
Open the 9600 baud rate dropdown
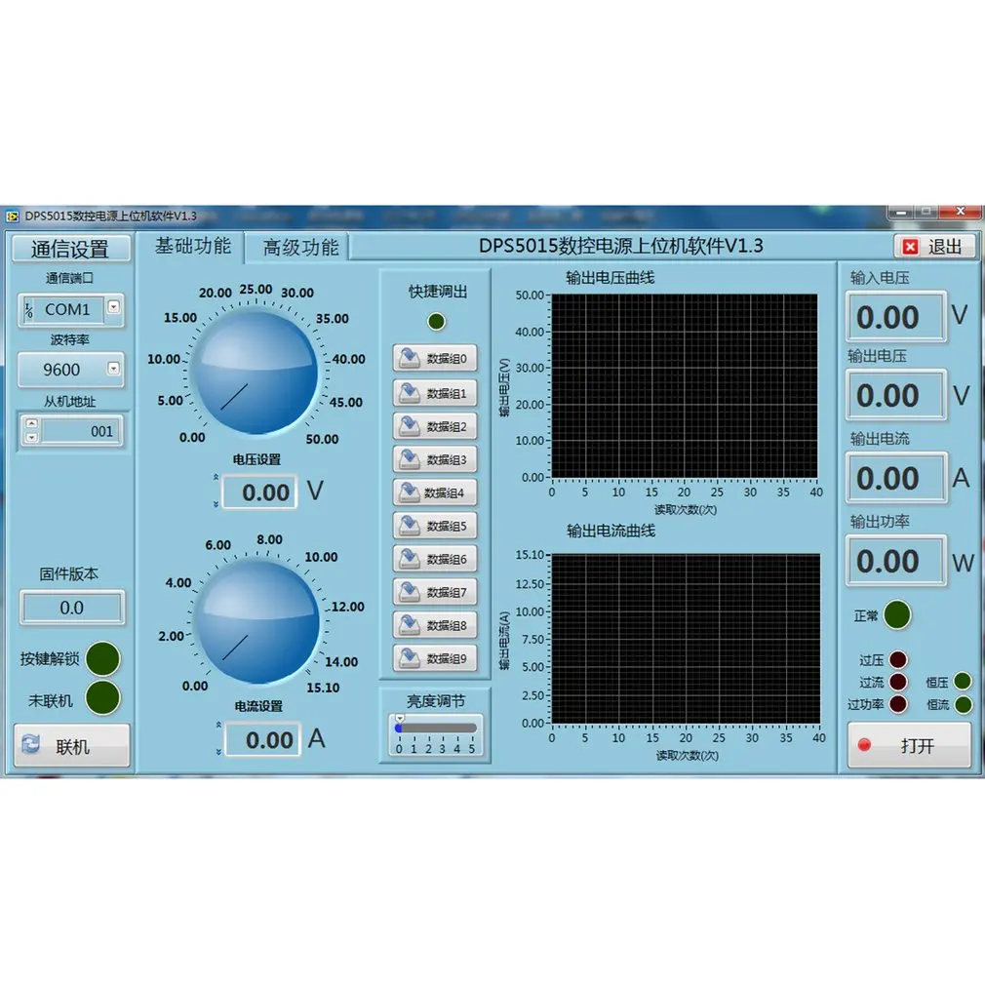click(x=114, y=369)
